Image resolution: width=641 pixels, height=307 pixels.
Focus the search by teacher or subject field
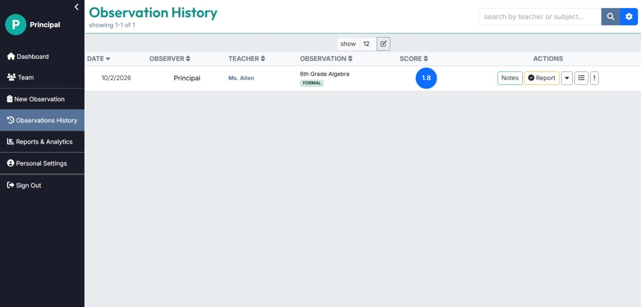click(x=540, y=17)
